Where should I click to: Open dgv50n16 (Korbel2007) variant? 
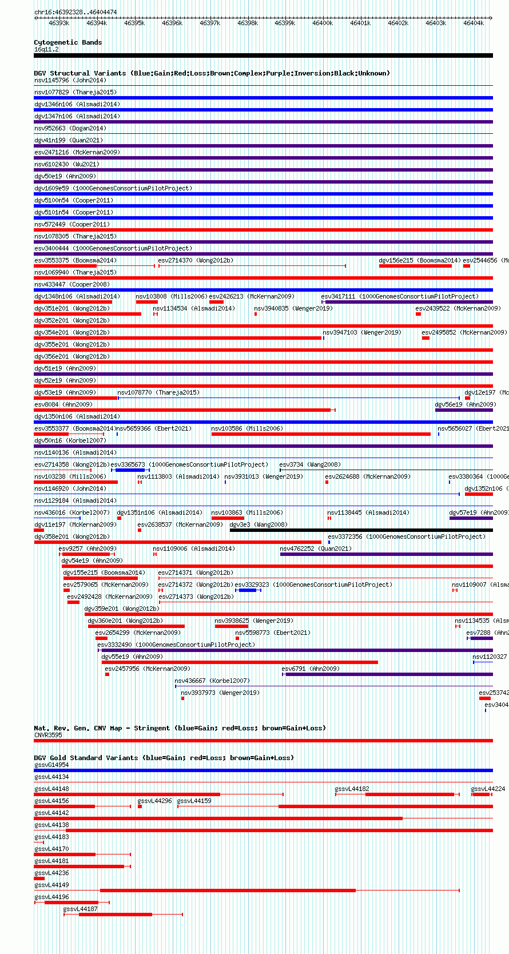point(70,440)
